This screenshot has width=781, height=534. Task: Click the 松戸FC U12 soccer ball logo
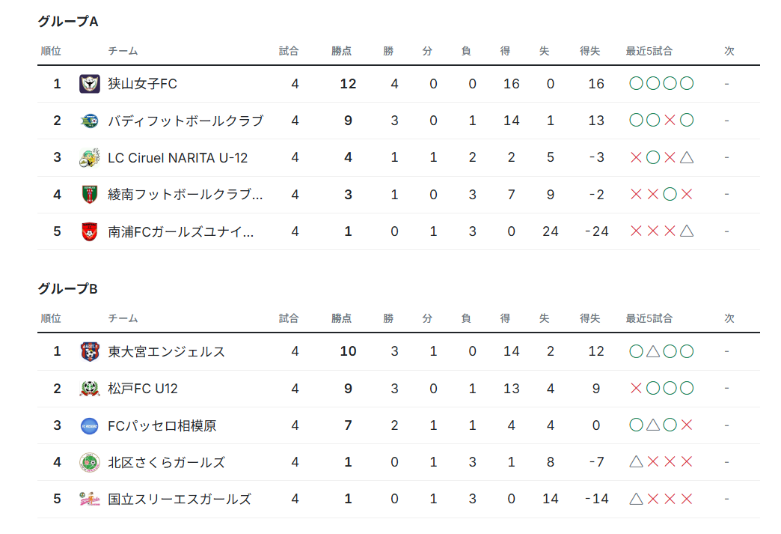click(90, 389)
